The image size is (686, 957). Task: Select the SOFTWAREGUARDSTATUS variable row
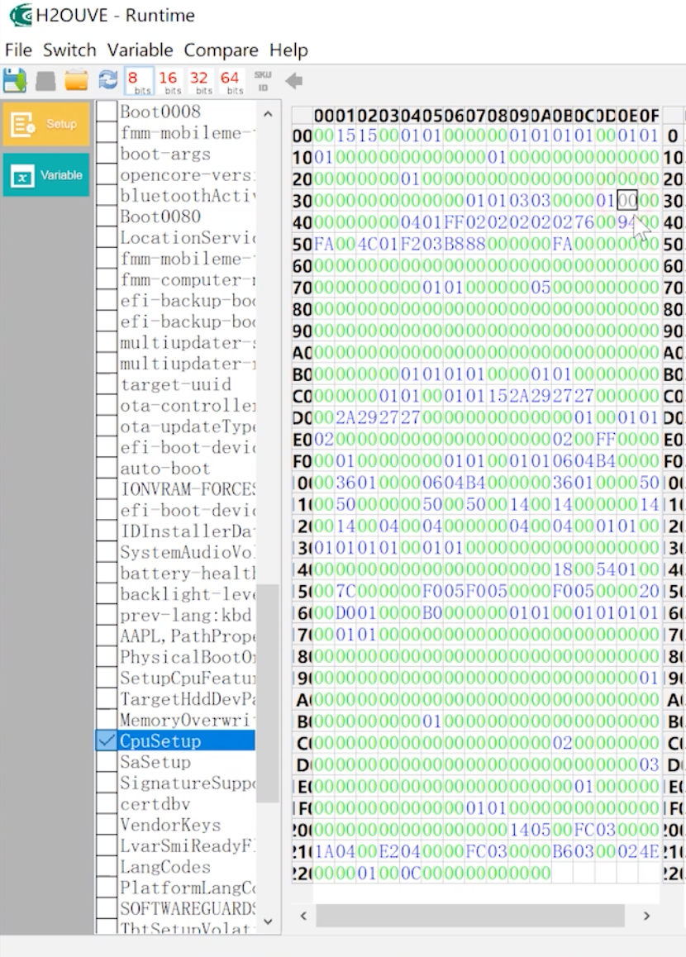187,908
